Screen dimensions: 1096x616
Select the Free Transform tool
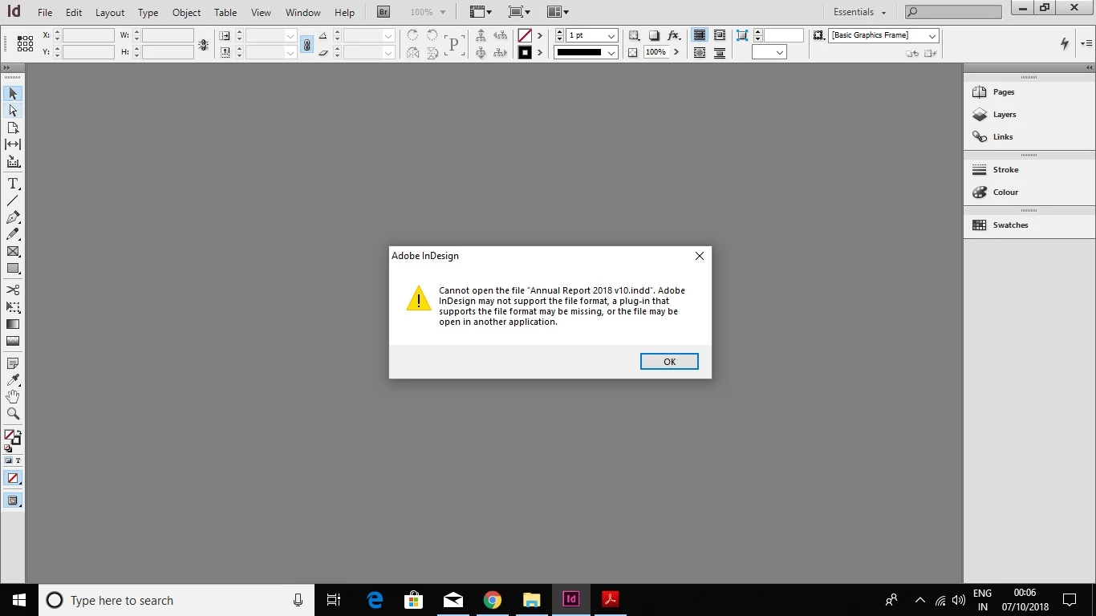point(13,306)
